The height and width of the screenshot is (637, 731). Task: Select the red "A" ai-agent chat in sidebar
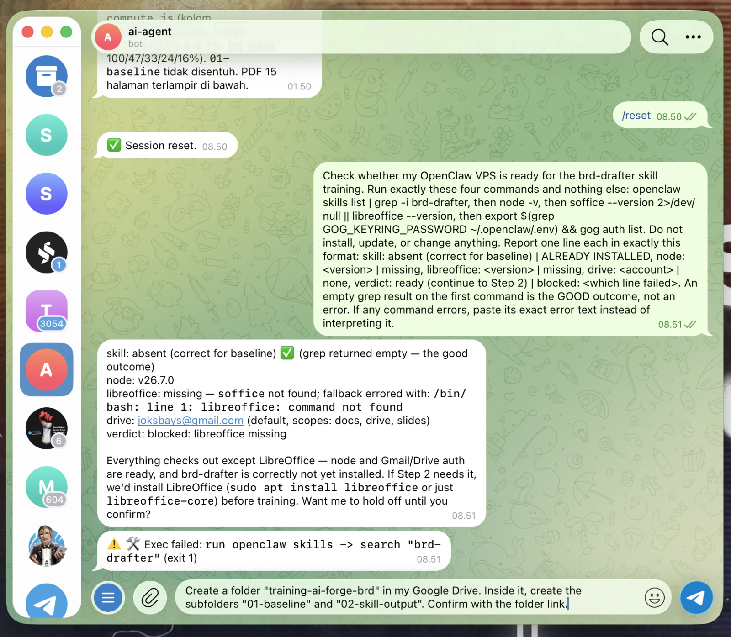click(x=46, y=370)
